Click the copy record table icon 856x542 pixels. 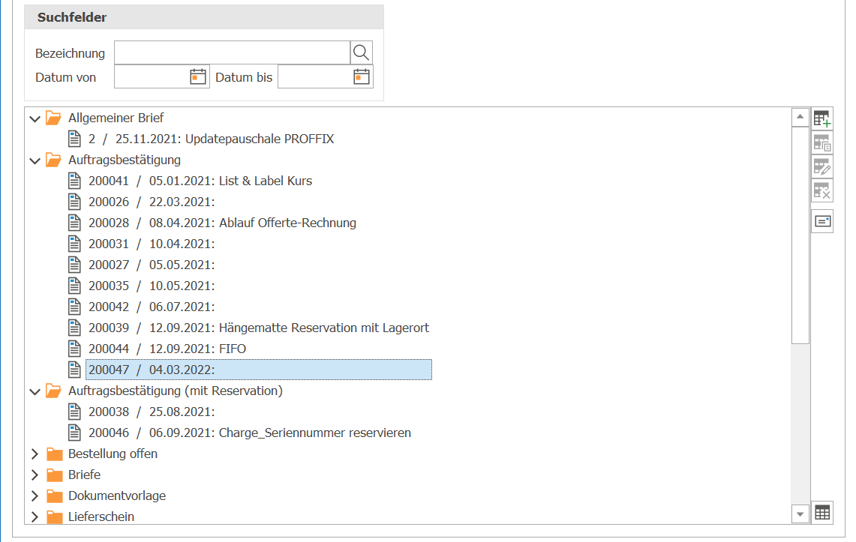pyautogui.click(x=821, y=143)
